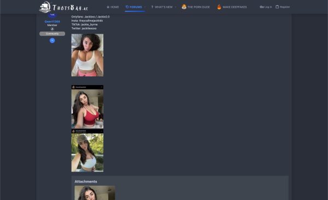Click the ThotsBay pirate ship logo
Screen dimensions: 328x200
[x=45, y=7]
